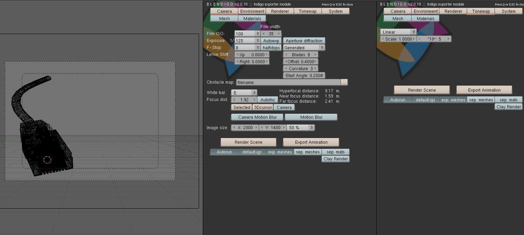The height and width of the screenshot is (235, 524).
Task: Toggle Clay Render in the camera settings panel
Action: 335,159
